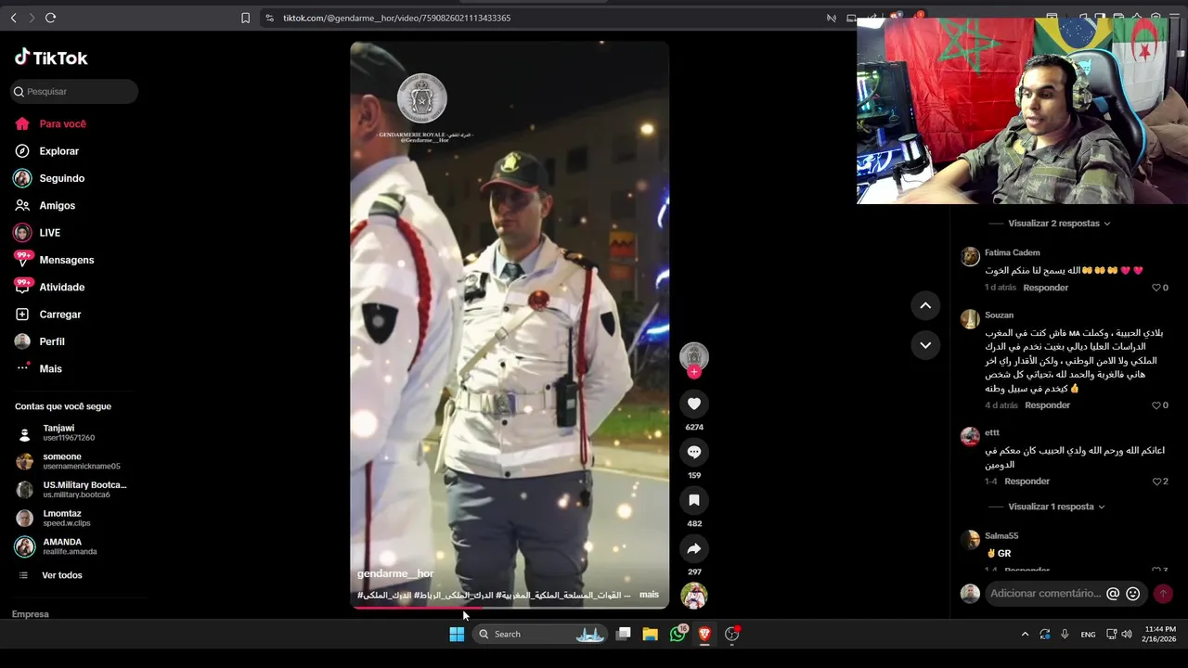Image resolution: width=1188 pixels, height=668 pixels.
Task: Open the Perfil page
Action: click(51, 341)
